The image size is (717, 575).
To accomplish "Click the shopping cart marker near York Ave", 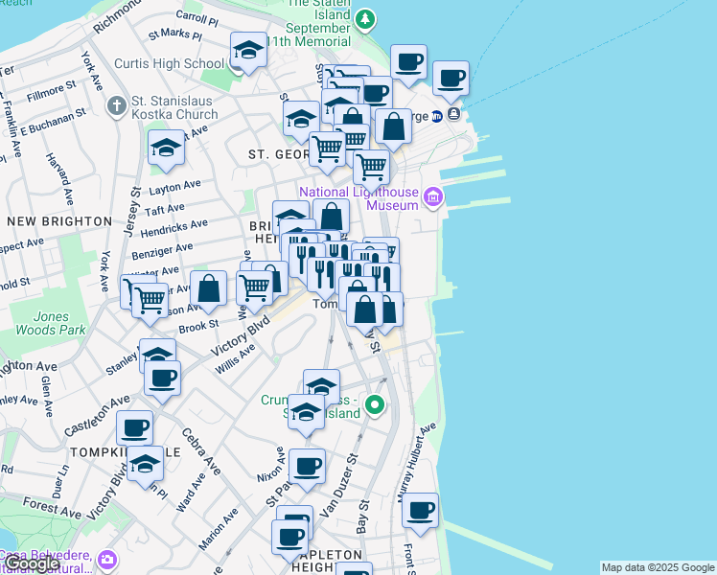I will coord(149,298).
